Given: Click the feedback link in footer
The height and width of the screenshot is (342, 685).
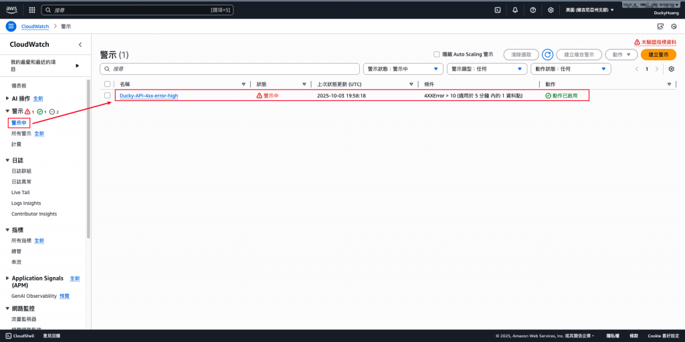Looking at the screenshot, I should pyautogui.click(x=52, y=336).
